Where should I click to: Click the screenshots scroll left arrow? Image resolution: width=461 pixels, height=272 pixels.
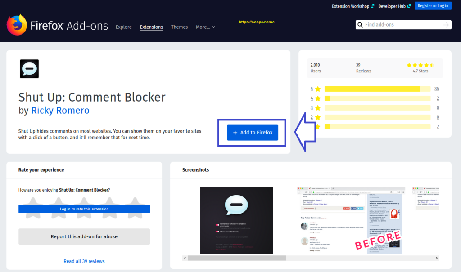pos(185,258)
